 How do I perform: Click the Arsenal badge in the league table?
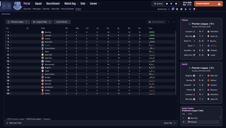(42, 39)
